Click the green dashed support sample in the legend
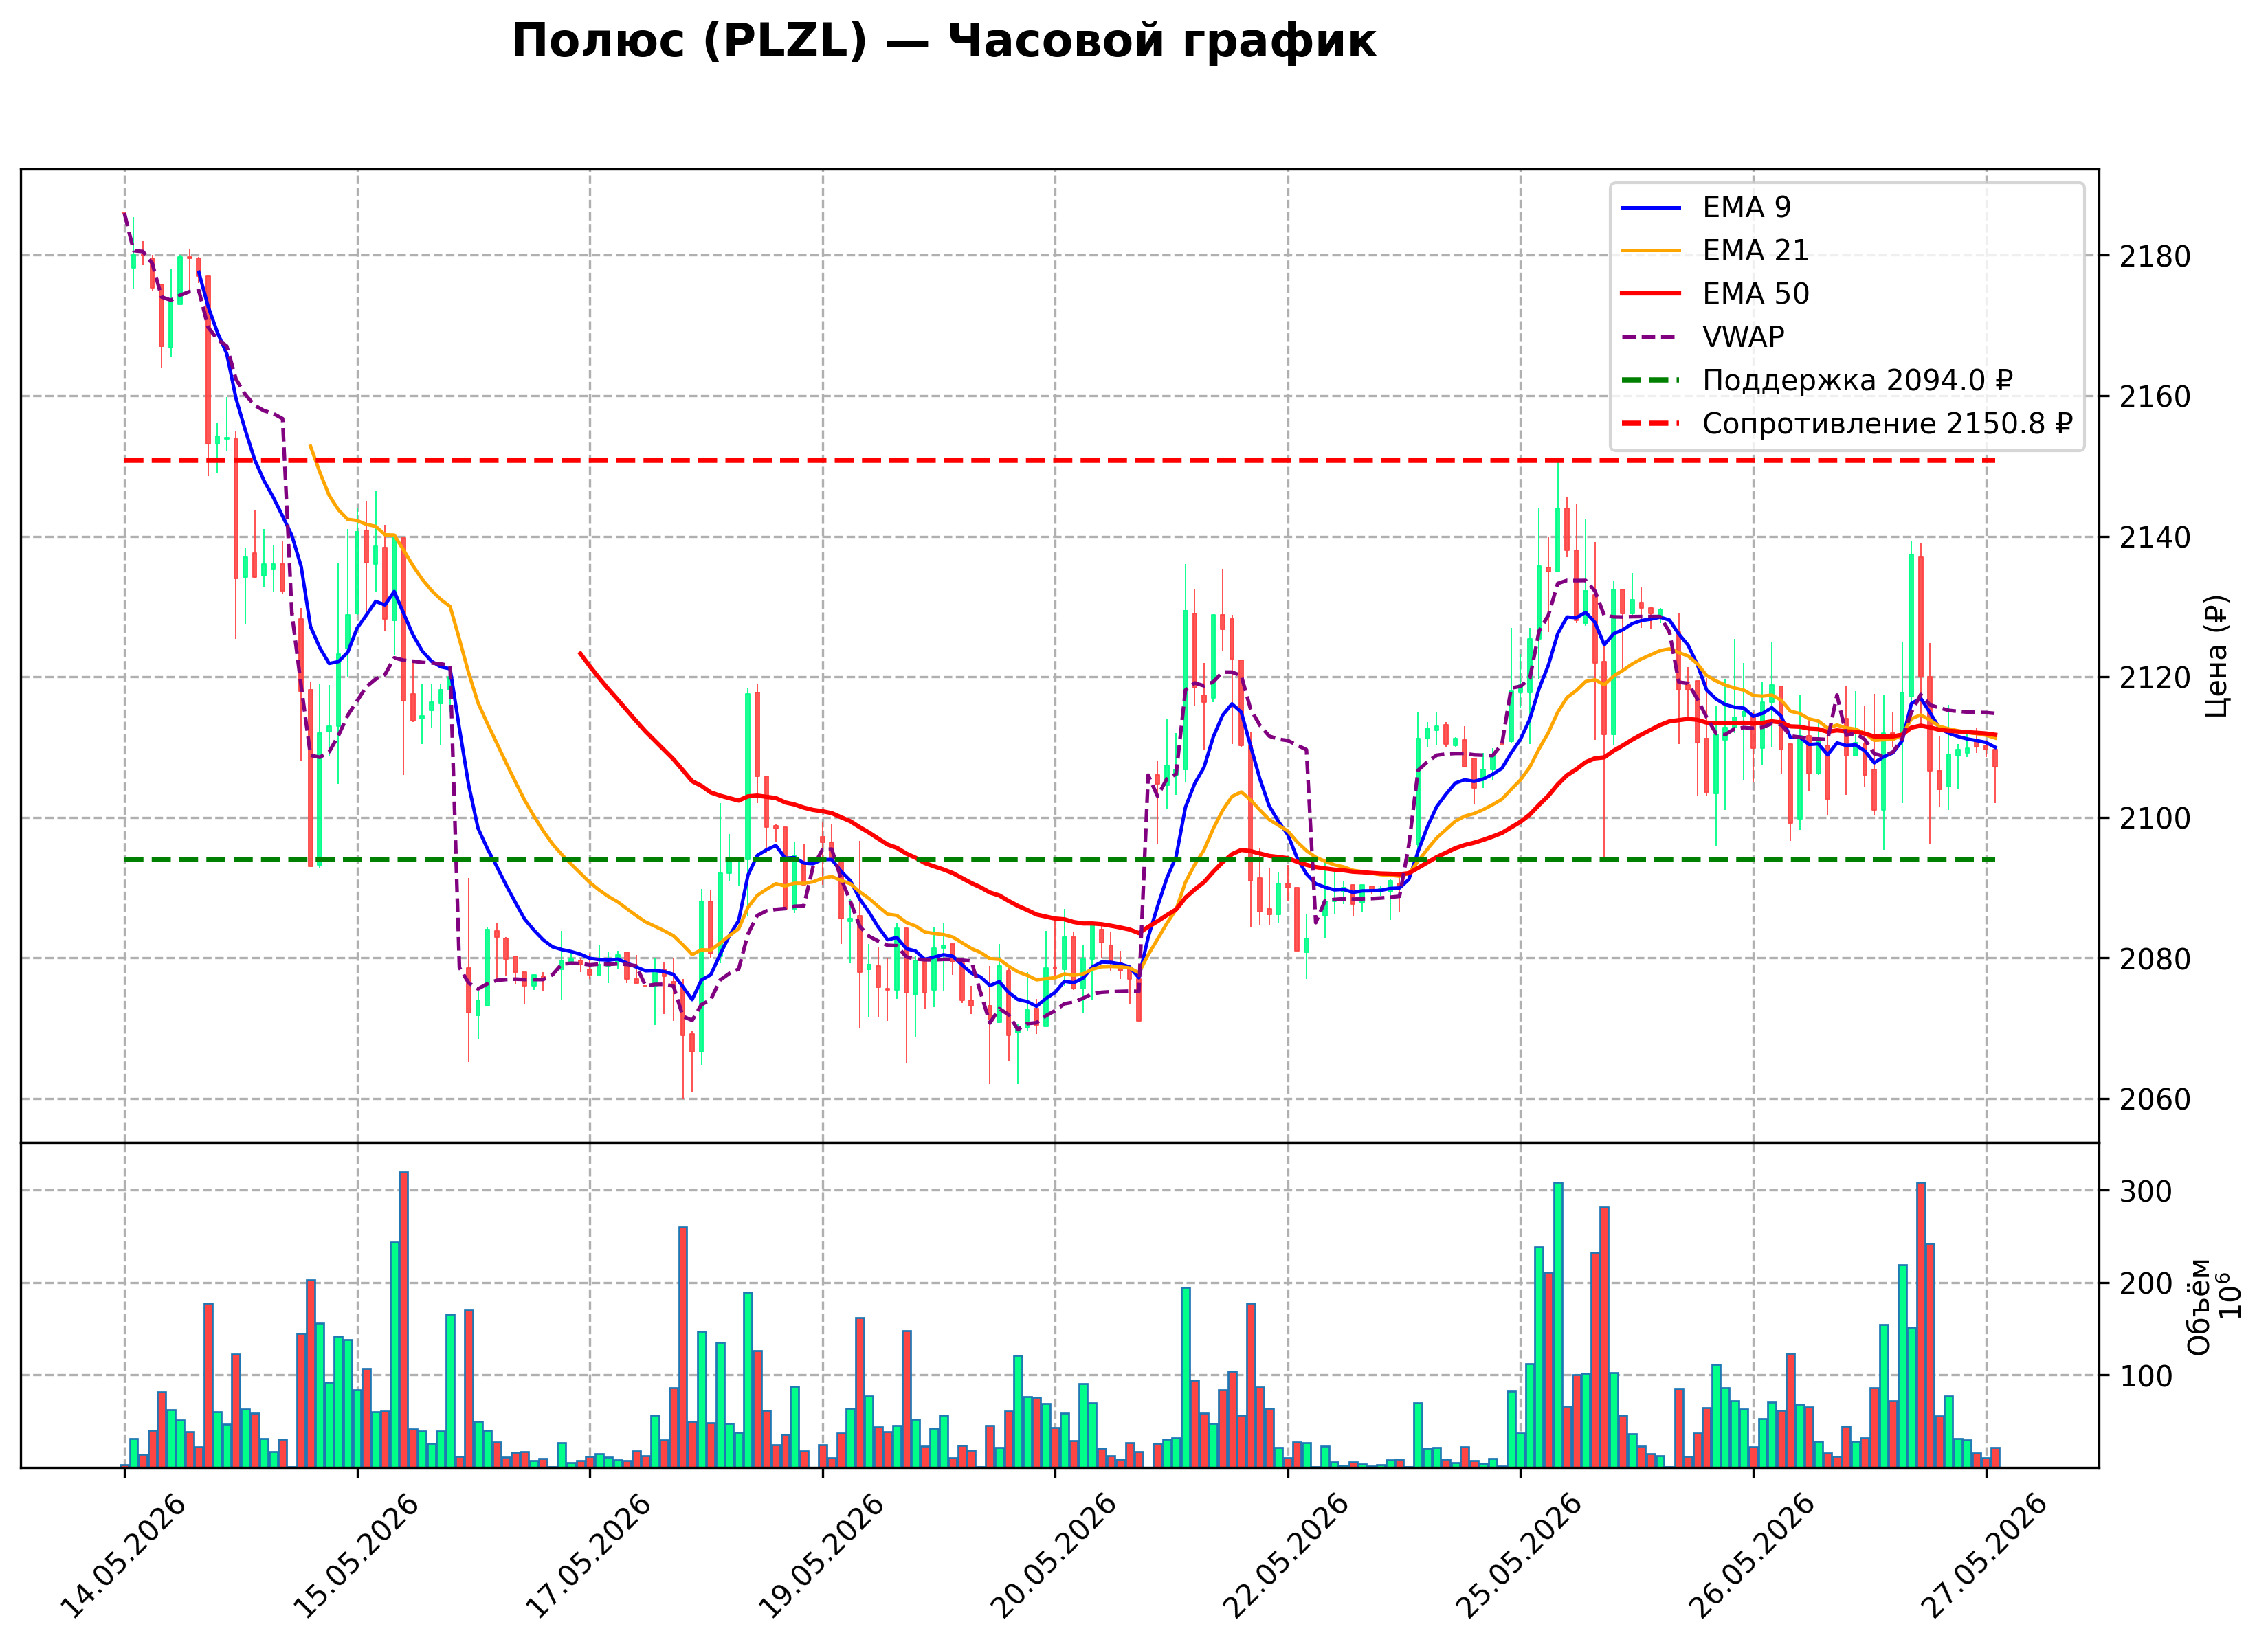The image size is (2268, 1644). pyautogui.click(x=1651, y=381)
